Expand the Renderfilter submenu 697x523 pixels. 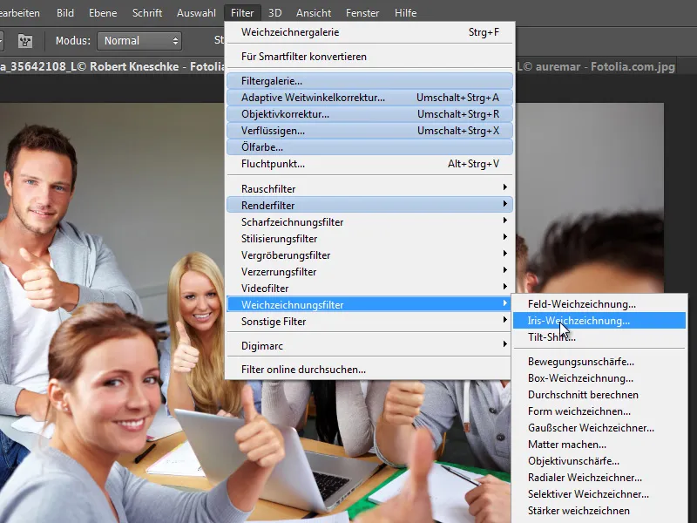tap(369, 205)
